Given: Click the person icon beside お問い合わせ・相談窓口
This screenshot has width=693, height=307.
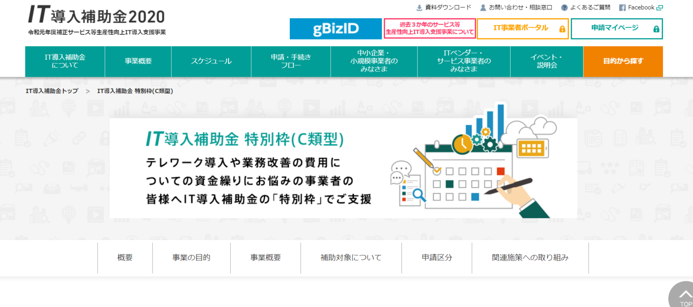Looking at the screenshot, I should click(483, 8).
